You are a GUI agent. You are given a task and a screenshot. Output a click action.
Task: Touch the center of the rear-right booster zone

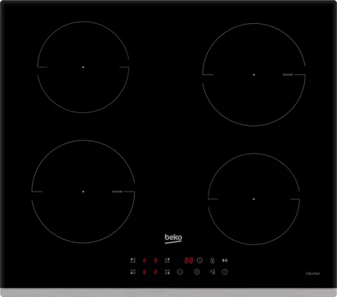coord(253,74)
